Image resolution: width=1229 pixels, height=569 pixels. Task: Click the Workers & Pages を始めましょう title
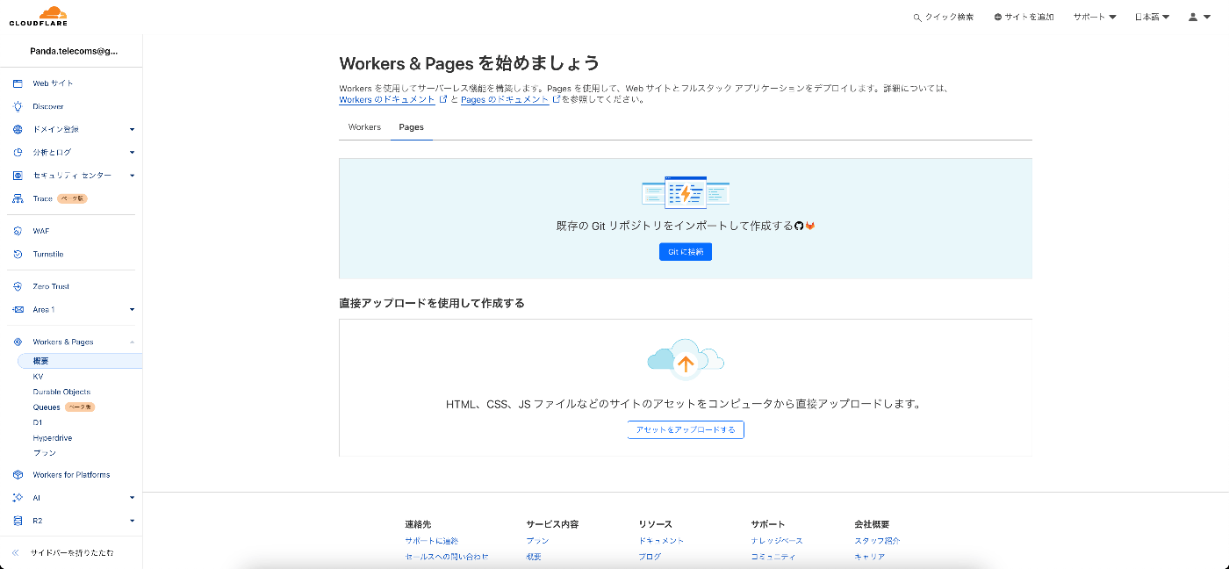coord(470,63)
